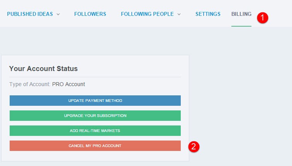This screenshot has width=292, height=166.
Task: Select the PRO Account value text
Action: (x=68, y=84)
